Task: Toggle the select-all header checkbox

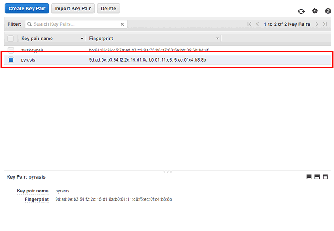Action: [11, 39]
